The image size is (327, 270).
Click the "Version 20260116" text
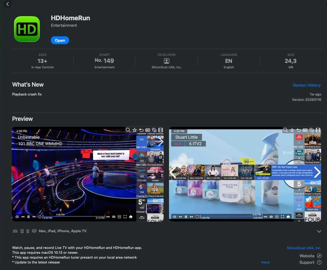pyautogui.click(x=306, y=100)
